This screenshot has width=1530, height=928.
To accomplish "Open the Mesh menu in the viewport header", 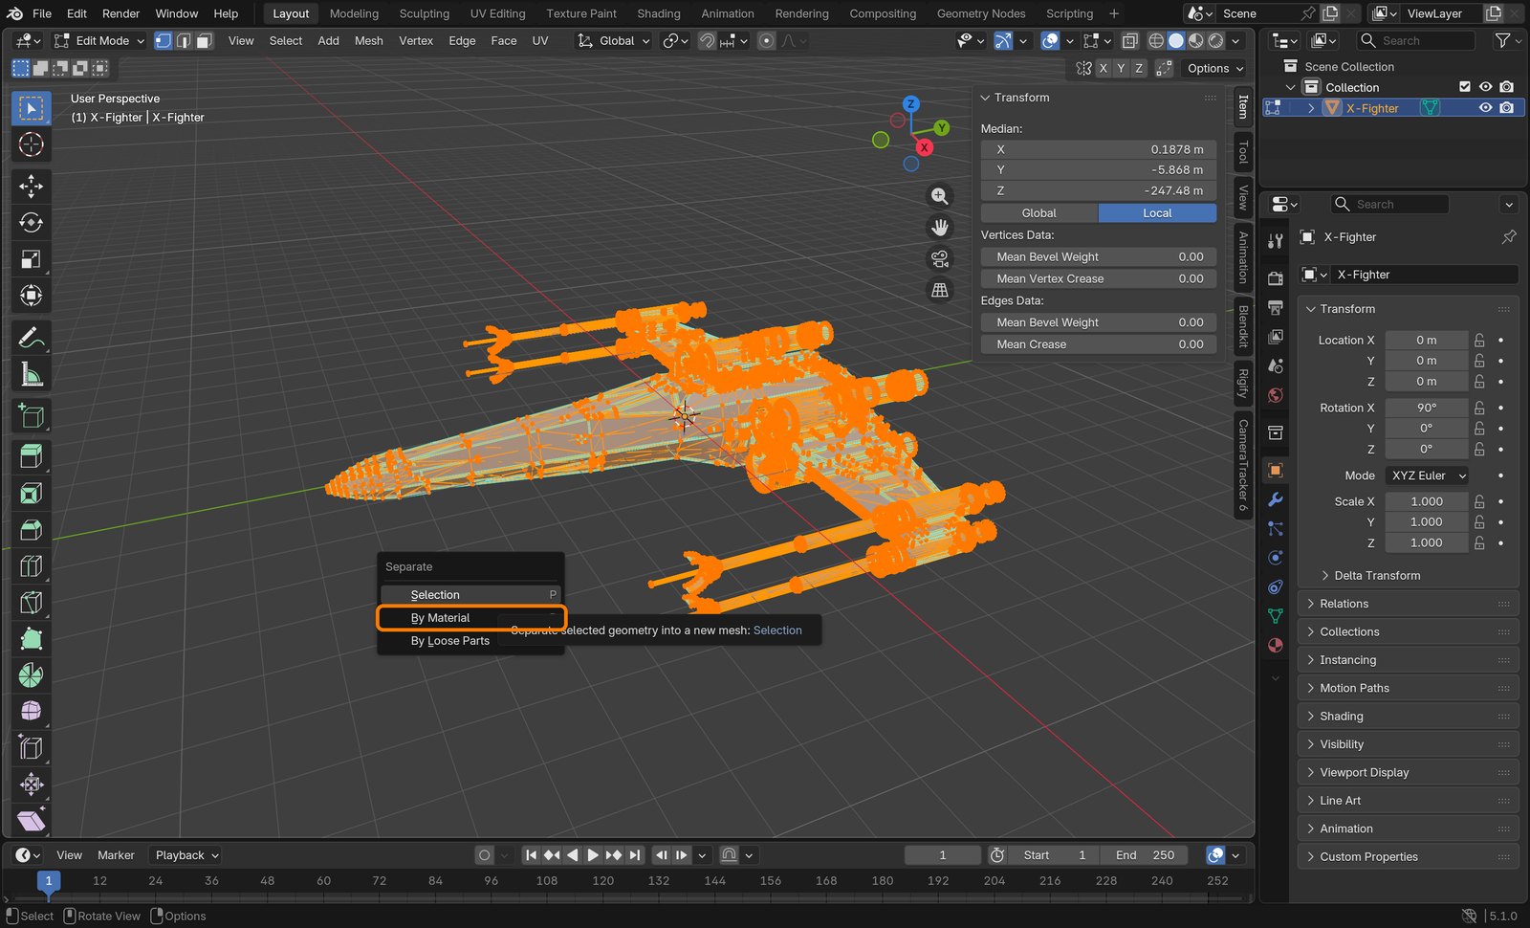I will 368,41.
